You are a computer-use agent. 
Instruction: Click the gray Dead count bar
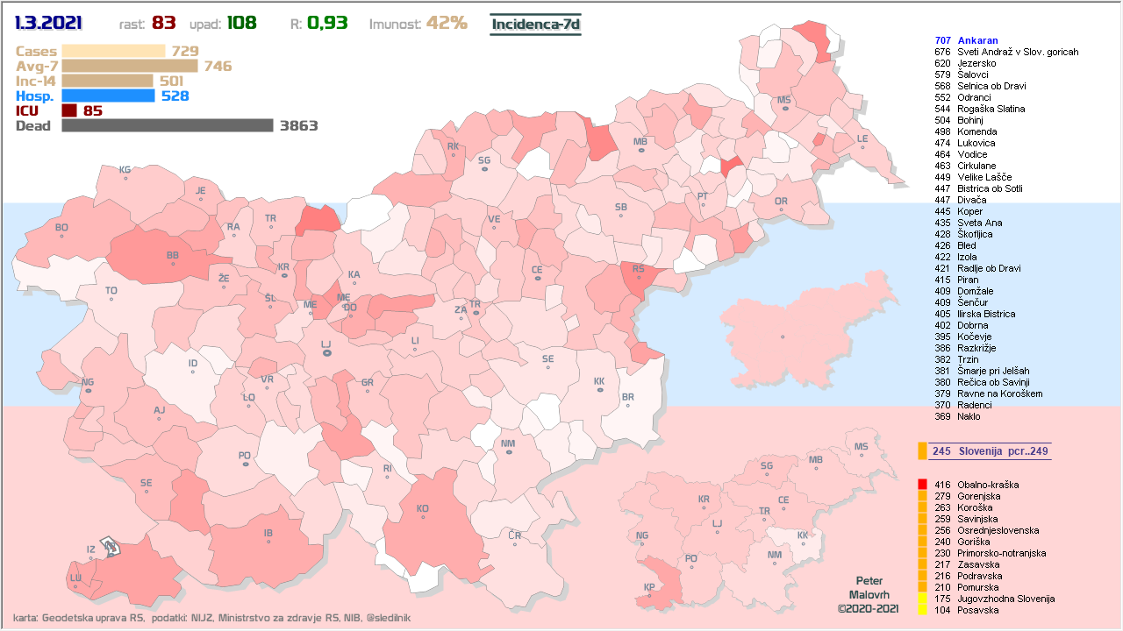(x=168, y=125)
